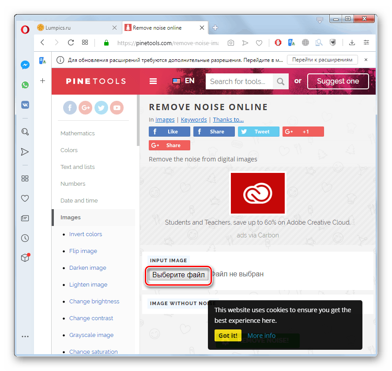Viewport: 392px width, 371px height.
Task: Click Suggest one button
Action: click(x=338, y=81)
